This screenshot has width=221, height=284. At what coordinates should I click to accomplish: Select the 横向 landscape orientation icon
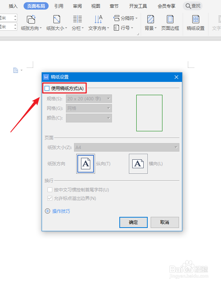click(138, 164)
